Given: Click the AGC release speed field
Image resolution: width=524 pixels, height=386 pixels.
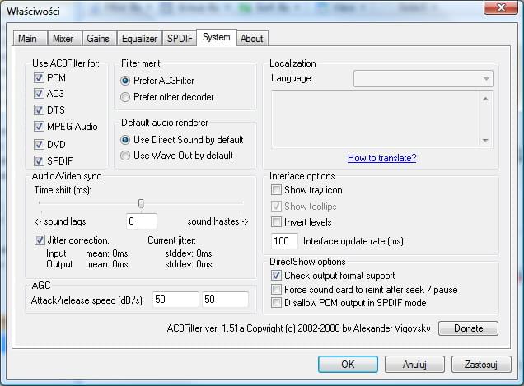Looking at the screenshot, I should point(225,300).
